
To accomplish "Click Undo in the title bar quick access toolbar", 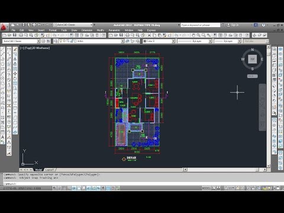I will [40, 25].
